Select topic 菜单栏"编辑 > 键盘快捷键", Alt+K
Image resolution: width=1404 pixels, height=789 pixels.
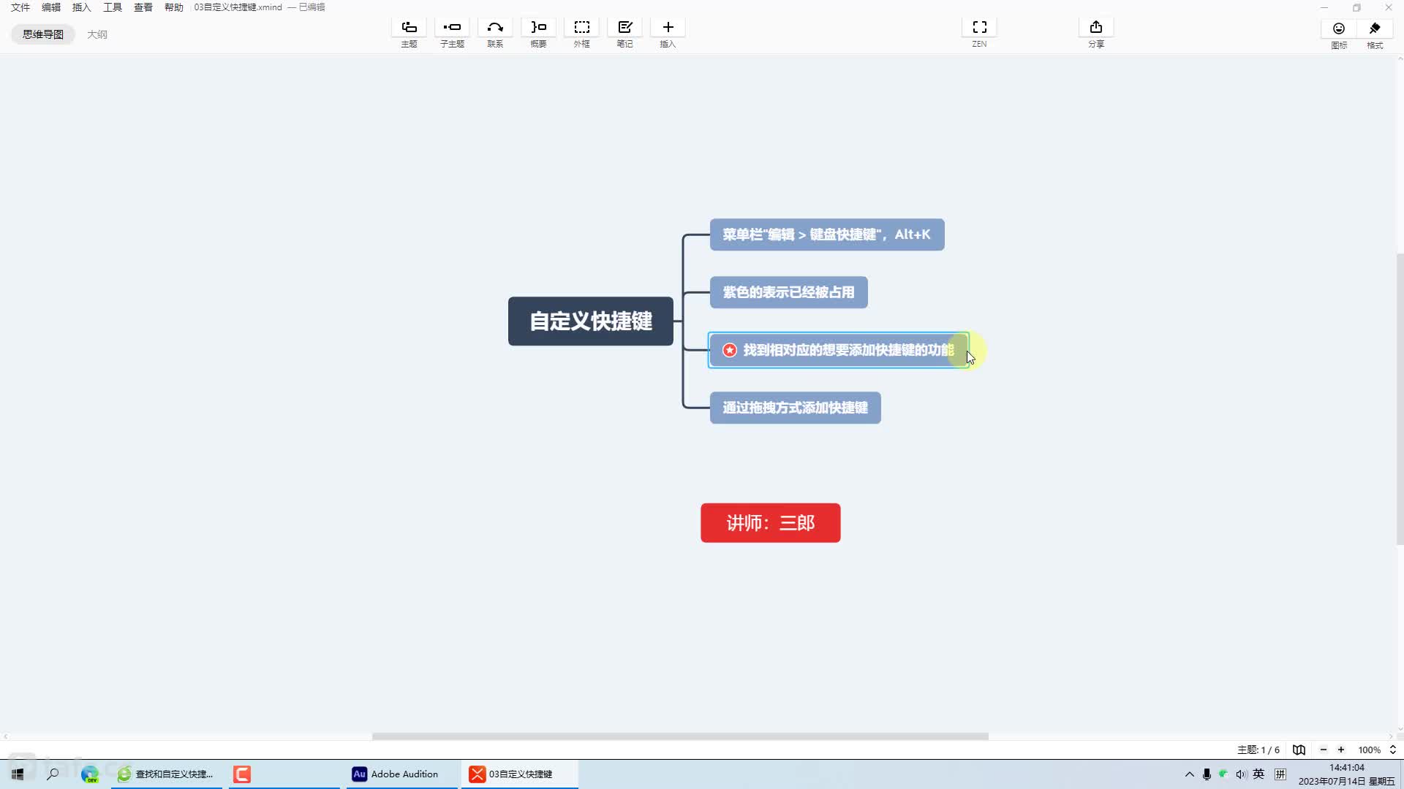(827, 235)
